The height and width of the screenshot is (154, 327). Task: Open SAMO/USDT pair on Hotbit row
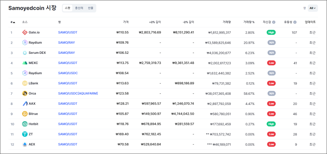tap(68, 124)
